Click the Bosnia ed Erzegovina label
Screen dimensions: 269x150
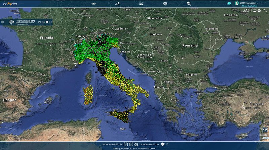[x=144, y=56]
